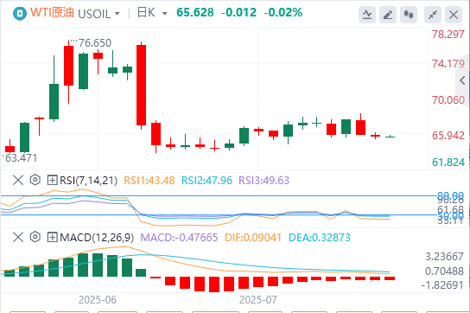Click the 65.628 current price readout

[195, 13]
